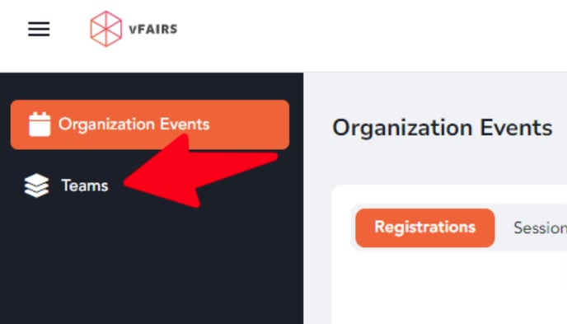The height and width of the screenshot is (324, 567).
Task: Open the hamburger menu in the header
Action: pos(39,29)
